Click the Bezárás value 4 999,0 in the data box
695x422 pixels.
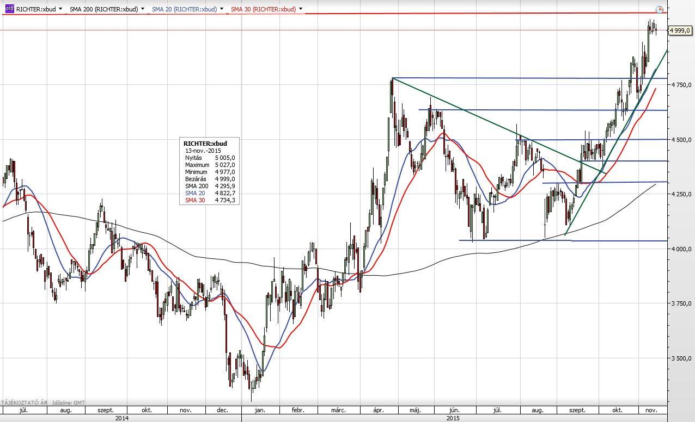click(224, 178)
